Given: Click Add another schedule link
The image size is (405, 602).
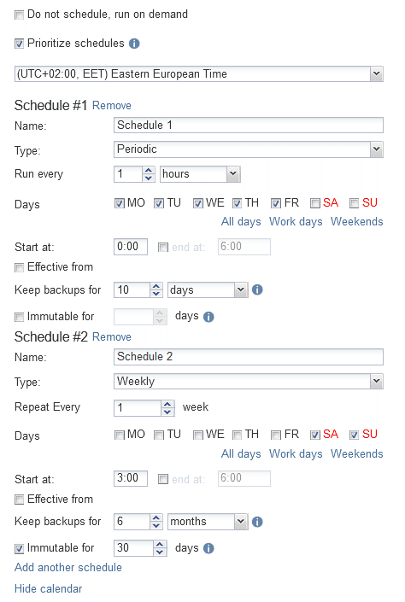Looking at the screenshot, I should pos(68,568).
